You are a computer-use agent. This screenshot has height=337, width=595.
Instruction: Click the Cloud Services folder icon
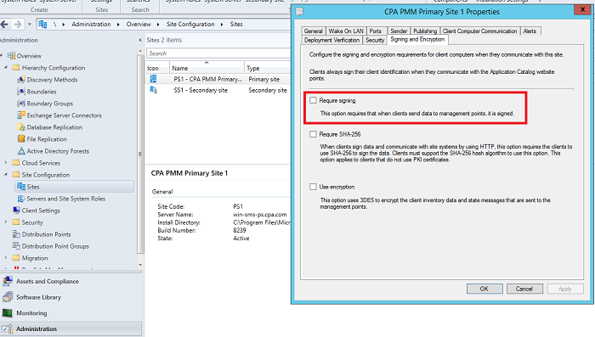pos(16,163)
